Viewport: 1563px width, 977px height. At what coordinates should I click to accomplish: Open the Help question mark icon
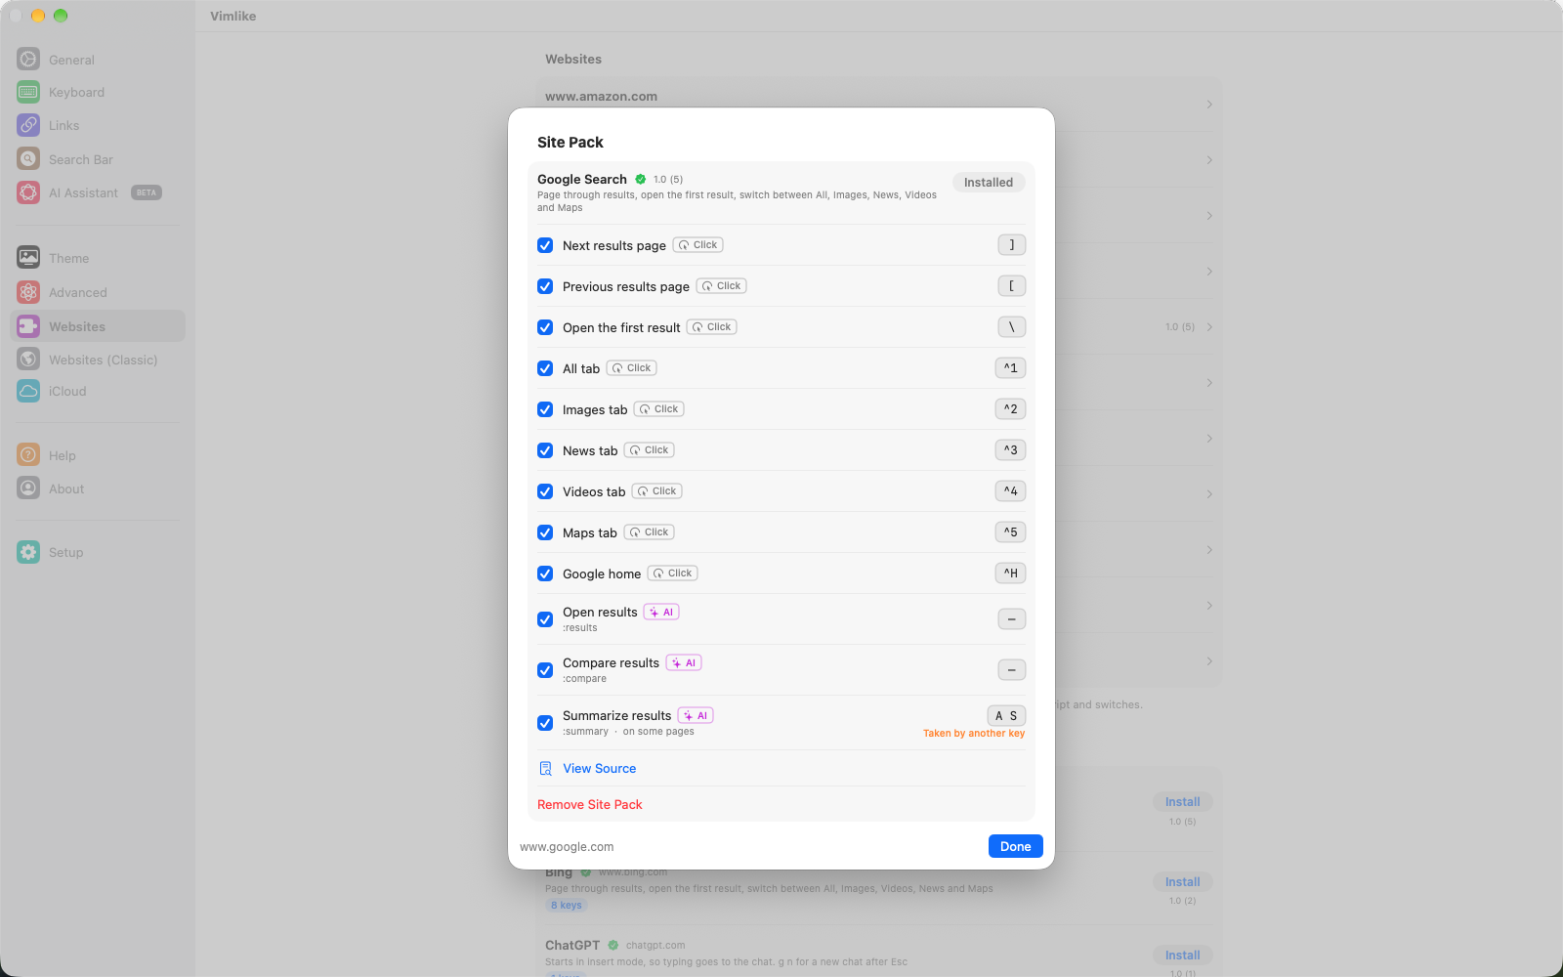(28, 454)
